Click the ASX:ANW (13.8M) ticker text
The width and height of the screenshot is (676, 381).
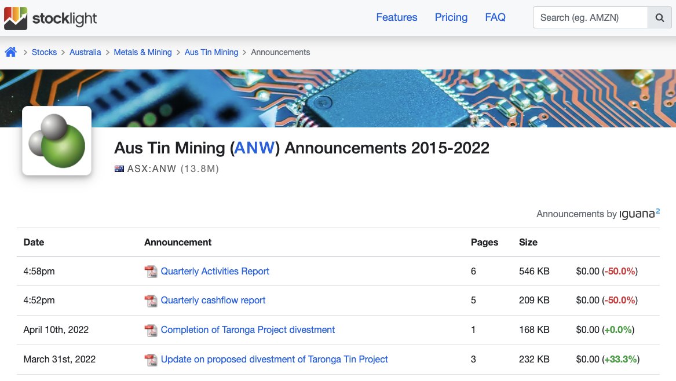pos(173,169)
